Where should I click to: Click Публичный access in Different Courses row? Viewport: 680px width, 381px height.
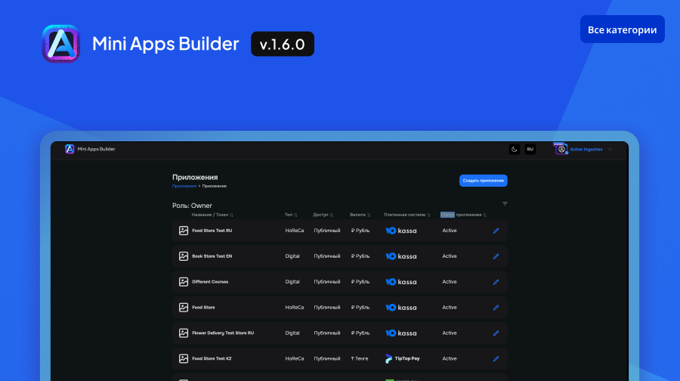point(327,282)
